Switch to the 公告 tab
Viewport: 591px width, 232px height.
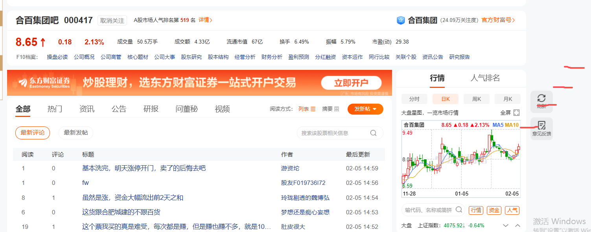point(119,109)
